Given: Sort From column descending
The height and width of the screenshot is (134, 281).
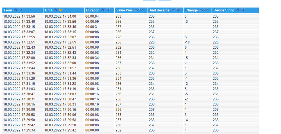Looking at the screenshot, I should [x=20, y=10].
